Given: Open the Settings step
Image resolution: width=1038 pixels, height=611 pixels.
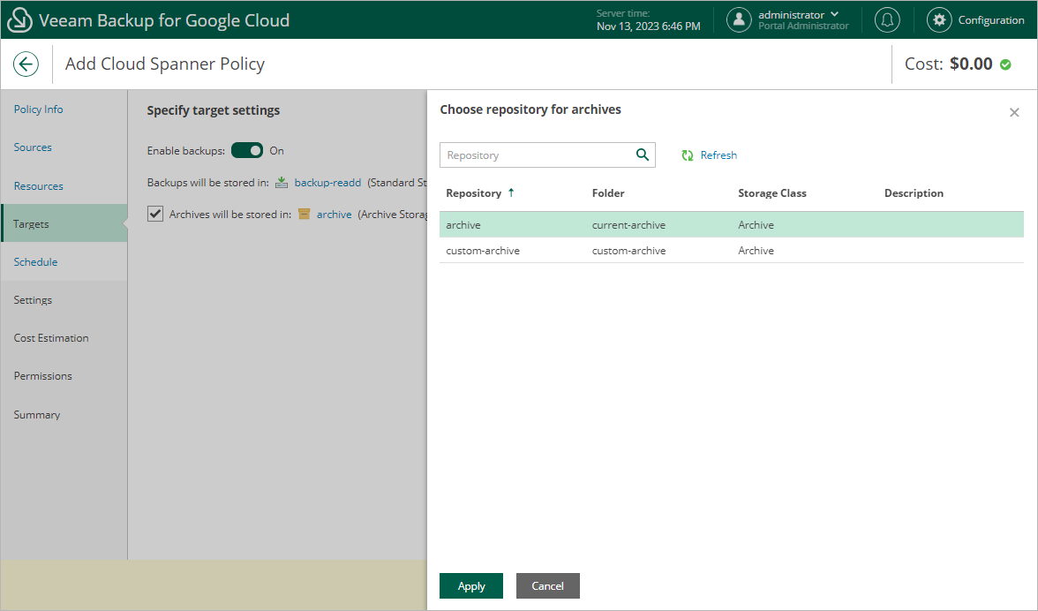Looking at the screenshot, I should (33, 300).
